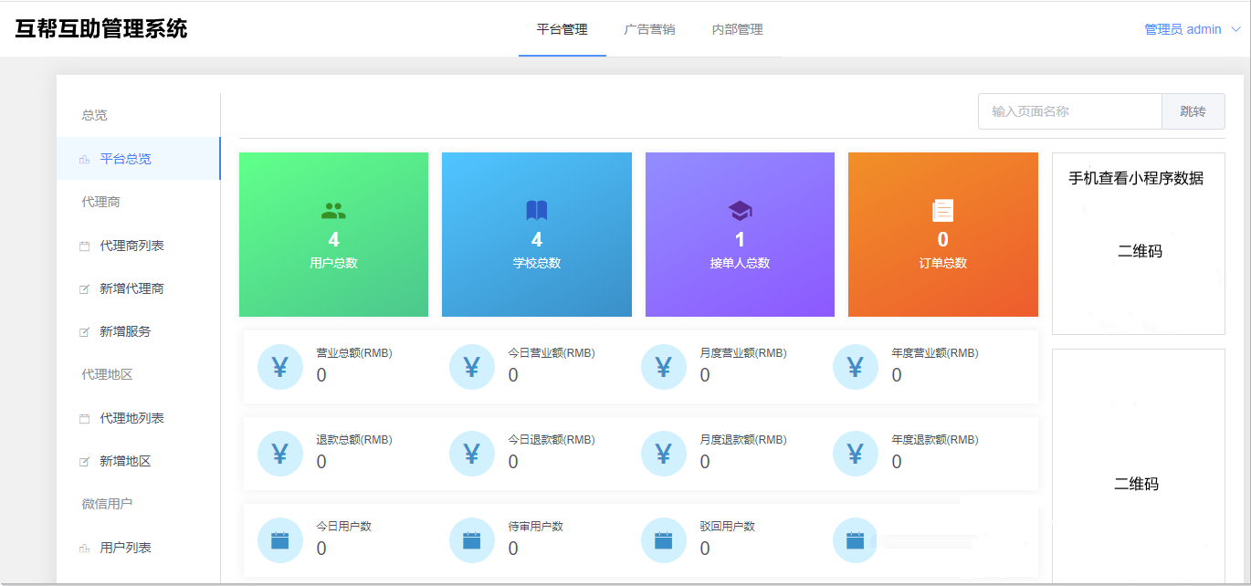Open 代理商列表 in the sidebar

tap(131, 246)
